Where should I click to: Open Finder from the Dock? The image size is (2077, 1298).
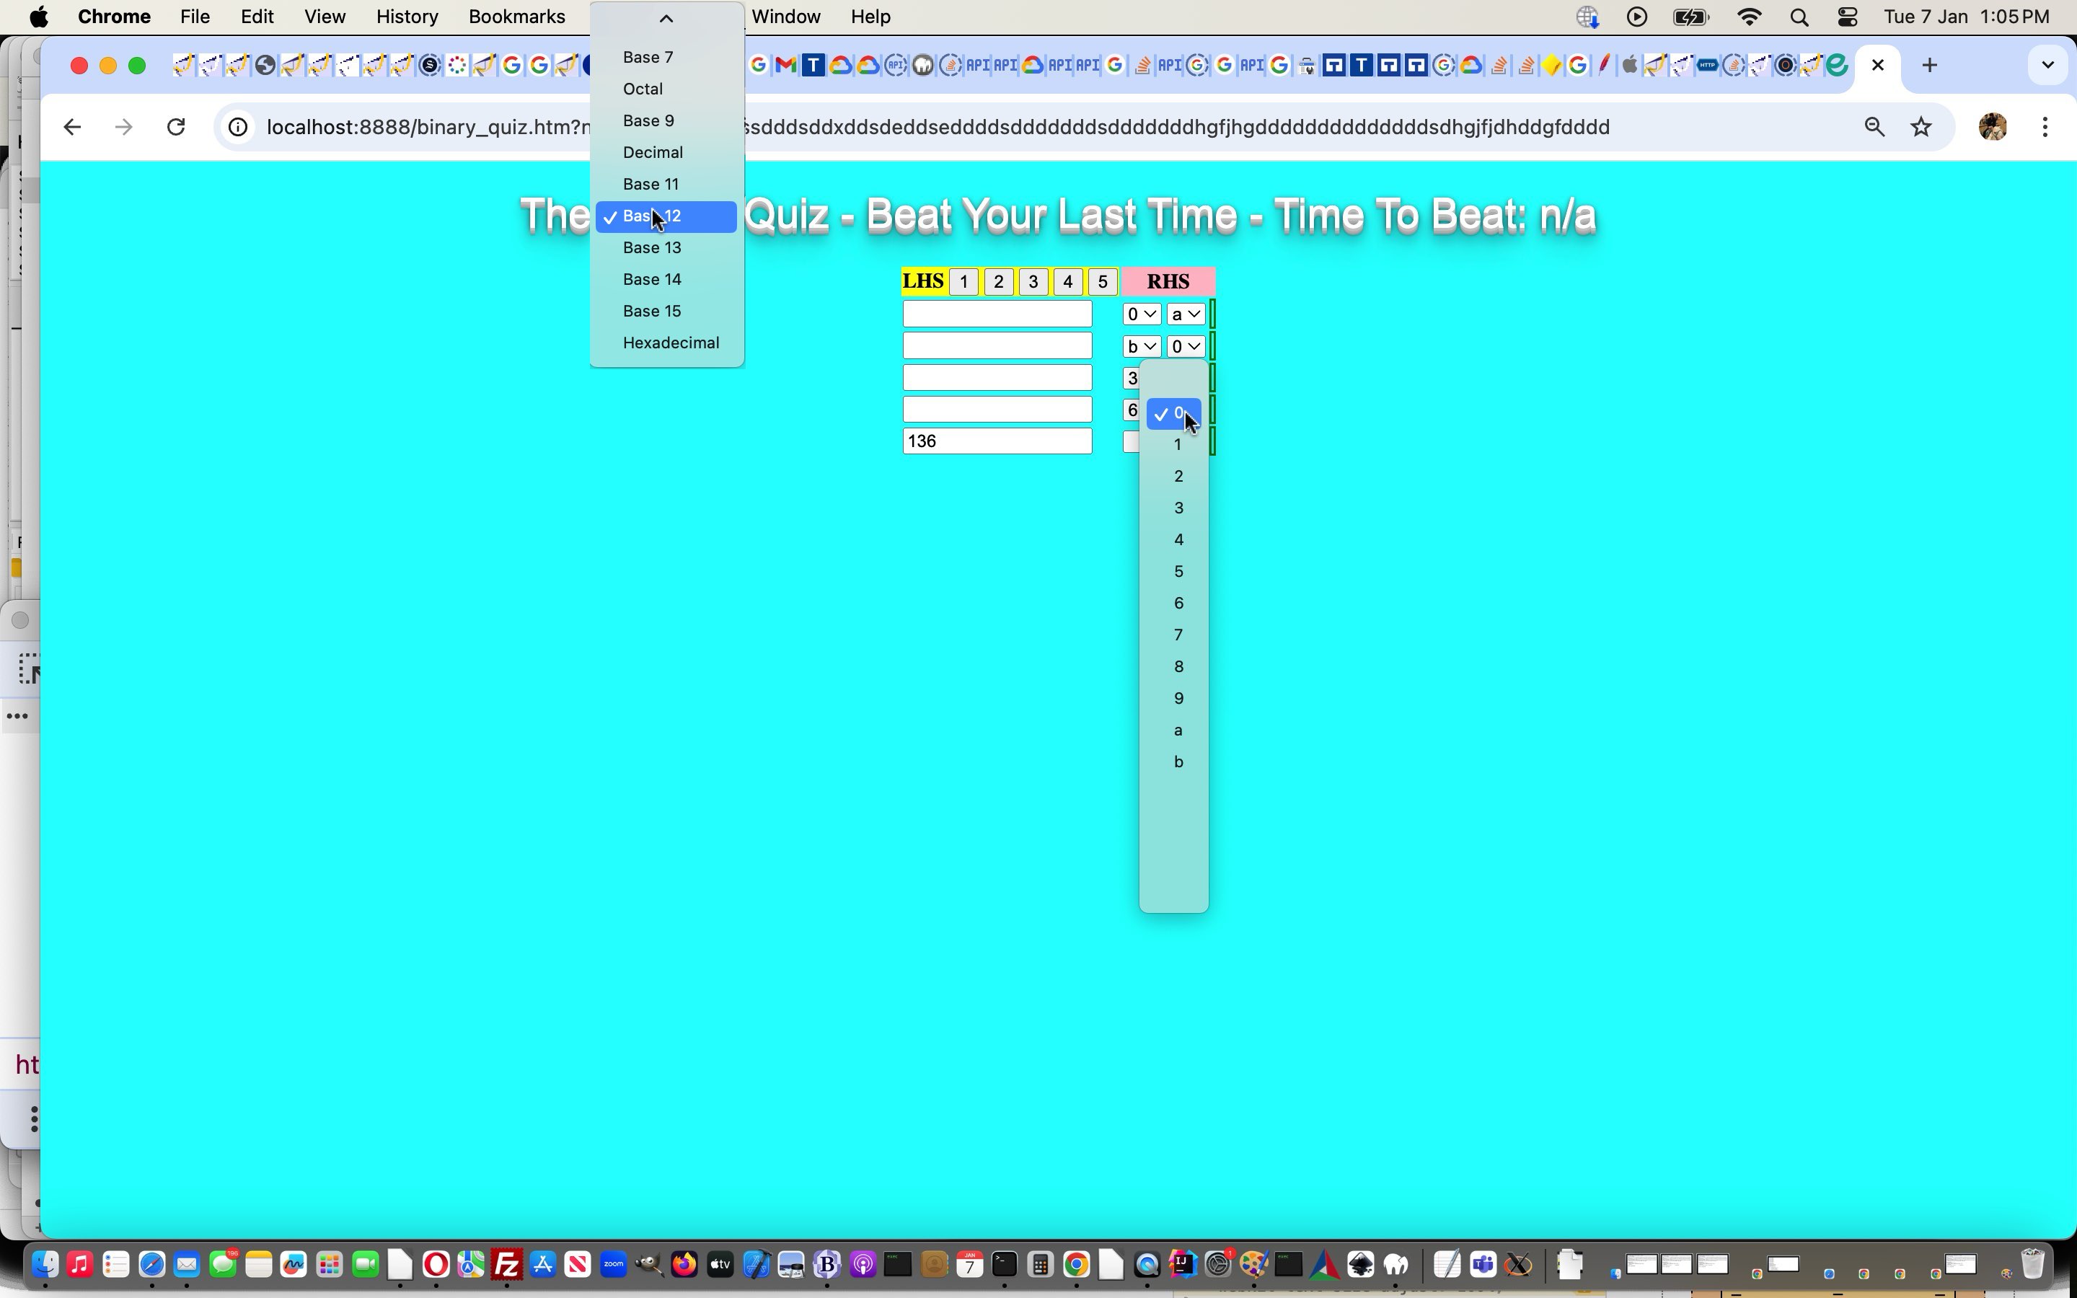(x=45, y=1265)
